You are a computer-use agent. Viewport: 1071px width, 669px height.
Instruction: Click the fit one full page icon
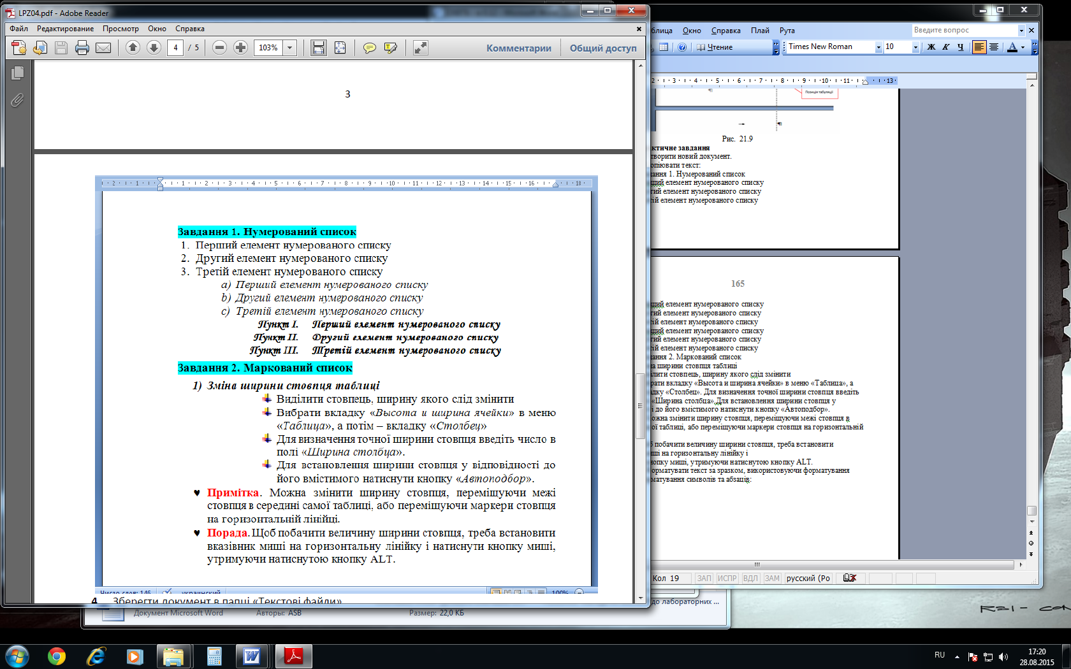(x=340, y=48)
